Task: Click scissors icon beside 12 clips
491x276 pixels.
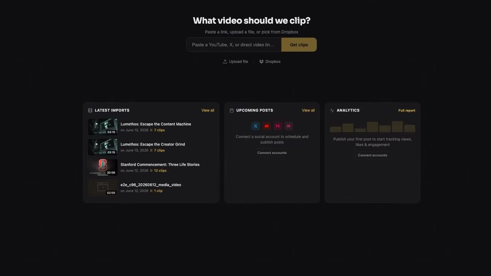Action: point(152,171)
